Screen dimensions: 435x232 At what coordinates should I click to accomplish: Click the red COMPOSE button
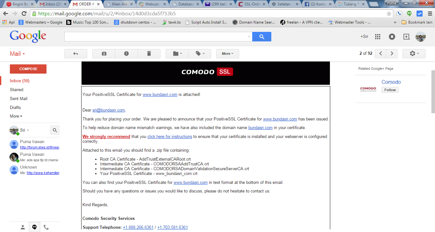coord(28,69)
